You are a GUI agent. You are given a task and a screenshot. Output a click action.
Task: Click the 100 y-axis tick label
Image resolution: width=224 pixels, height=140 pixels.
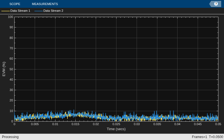(x=10, y=17)
